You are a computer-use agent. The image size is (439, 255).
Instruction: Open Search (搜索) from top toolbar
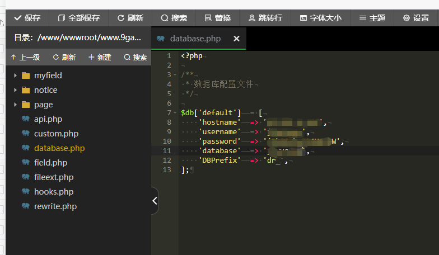click(x=174, y=18)
